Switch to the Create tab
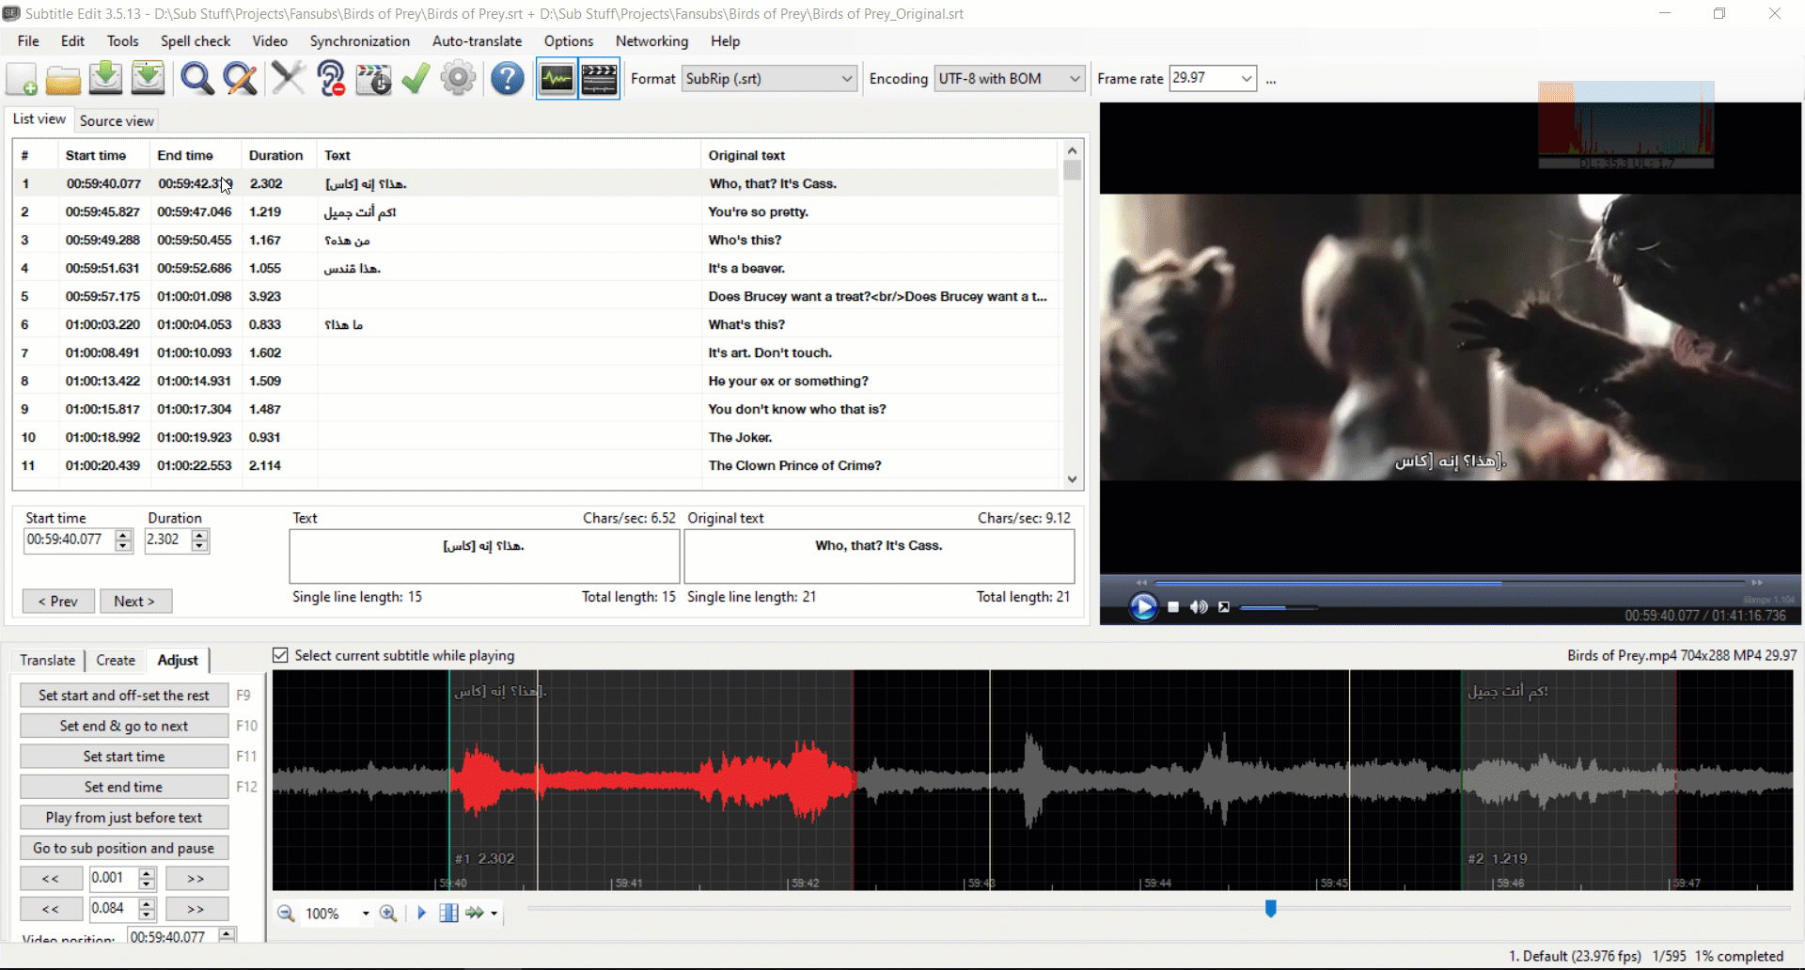The width and height of the screenshot is (1805, 970). [x=116, y=660]
